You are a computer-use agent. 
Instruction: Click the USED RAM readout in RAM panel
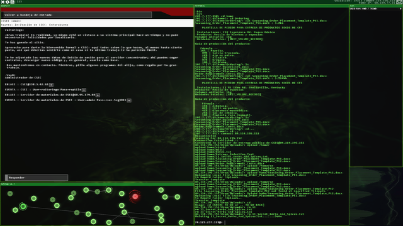[x=363, y=9]
